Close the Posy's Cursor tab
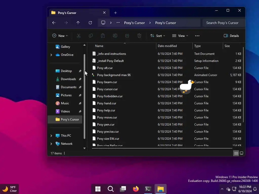 coord(104,13)
